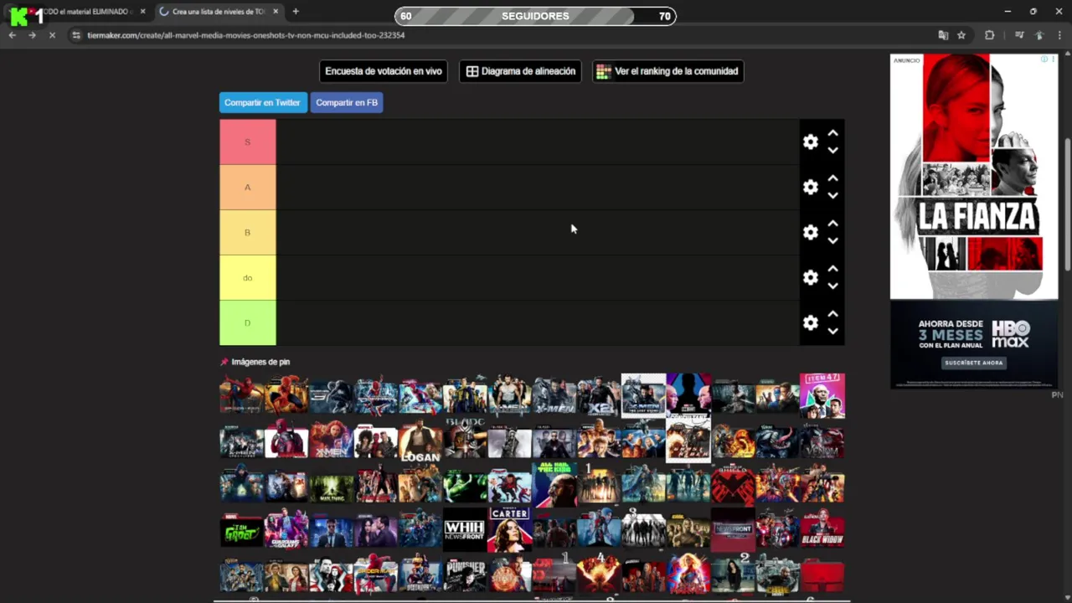The height and width of the screenshot is (603, 1072).
Task: Select the Venom thumbnail at row end
Action: [822, 441]
